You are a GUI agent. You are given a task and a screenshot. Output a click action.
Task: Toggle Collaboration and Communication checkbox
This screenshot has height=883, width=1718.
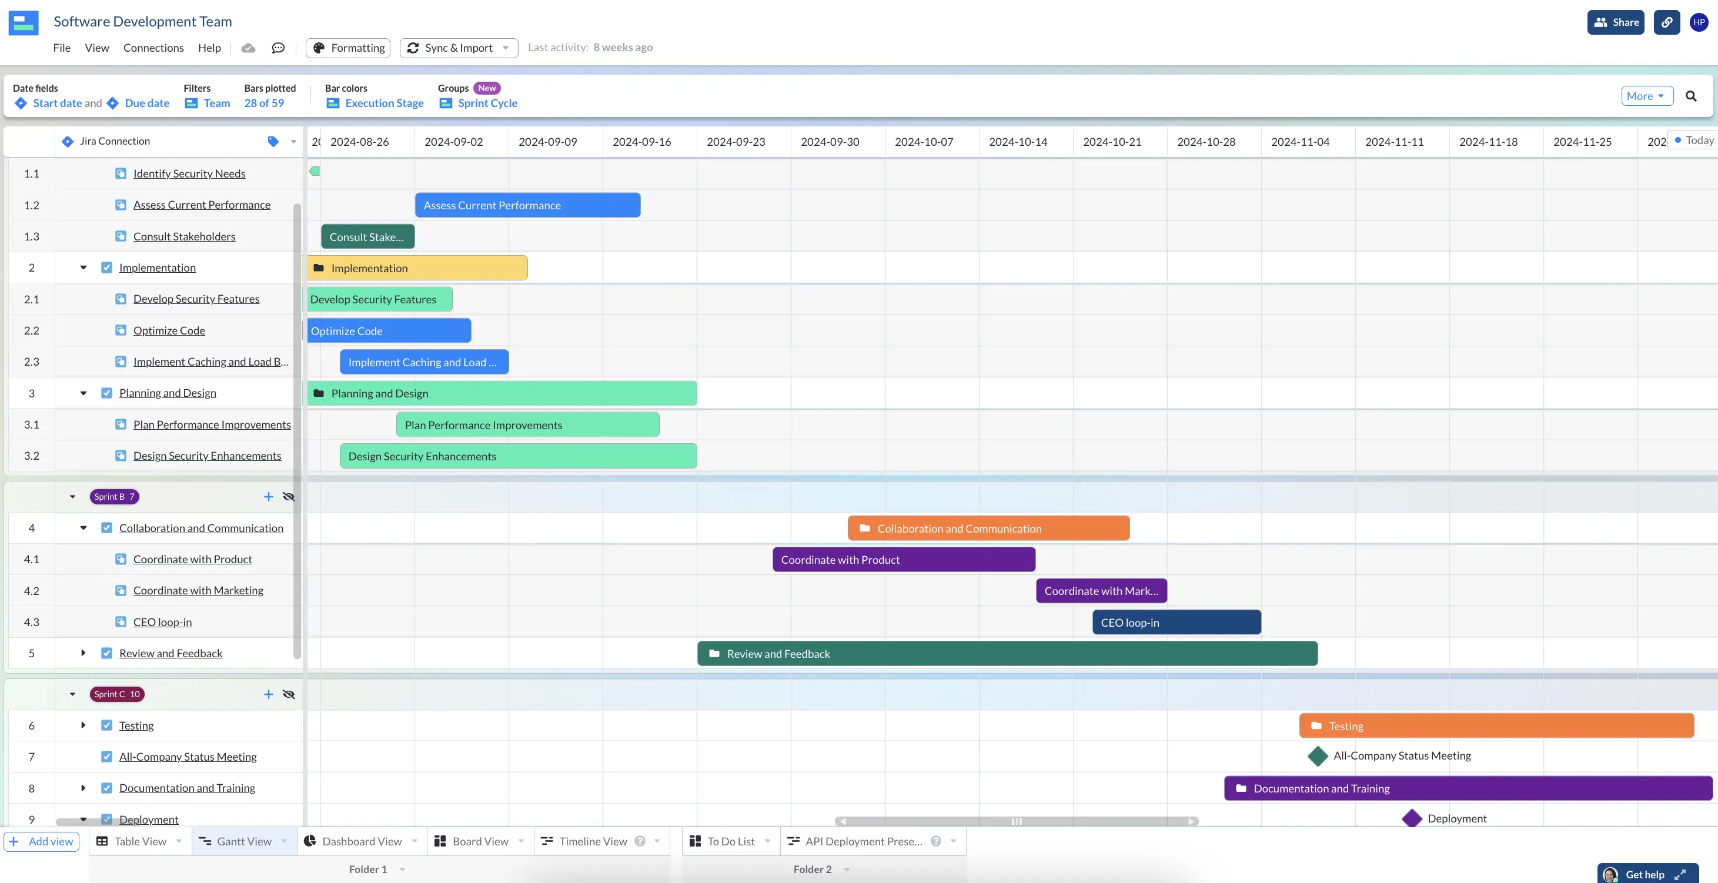[106, 527]
